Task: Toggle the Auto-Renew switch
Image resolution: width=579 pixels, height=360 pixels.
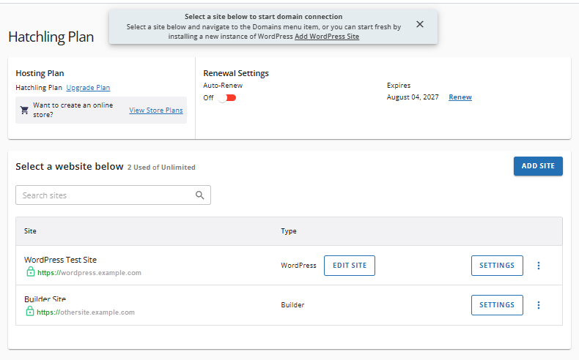Action: (226, 98)
